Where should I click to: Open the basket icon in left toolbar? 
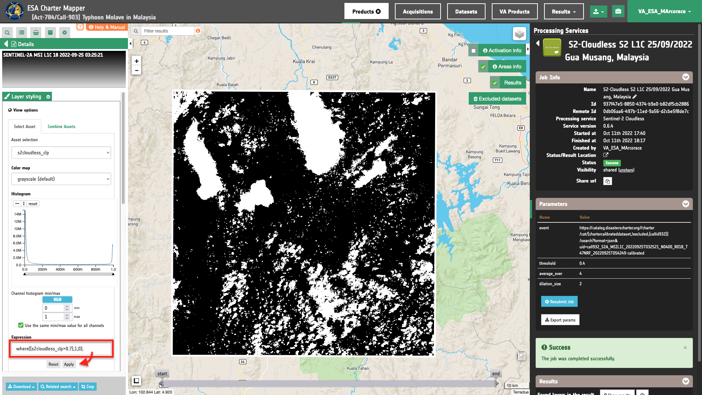(36, 33)
